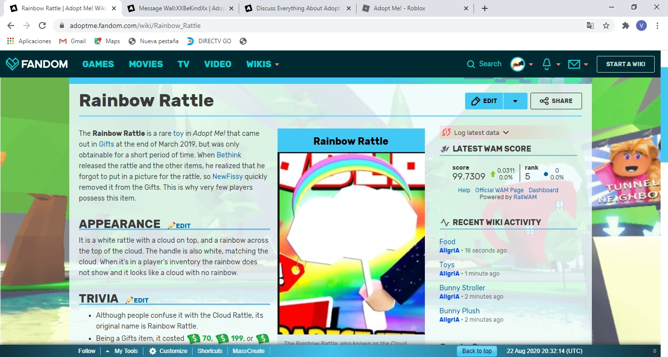Open the dropdown arrow beside EDIT
Viewport: 668px width, 357px height.
click(x=515, y=101)
